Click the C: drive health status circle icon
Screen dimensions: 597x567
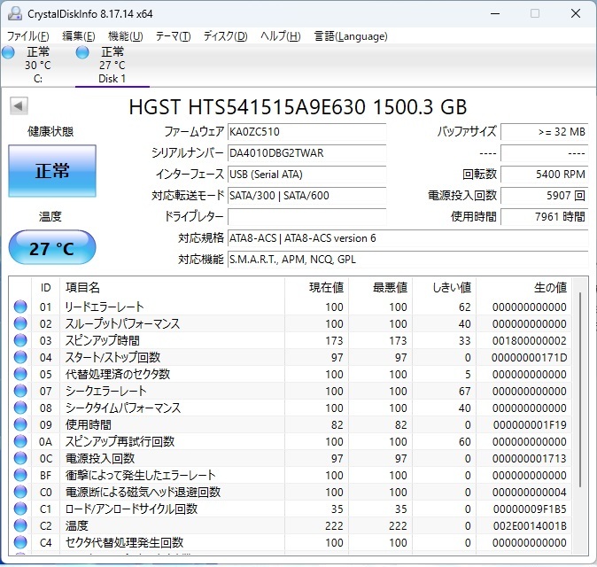coord(8,52)
